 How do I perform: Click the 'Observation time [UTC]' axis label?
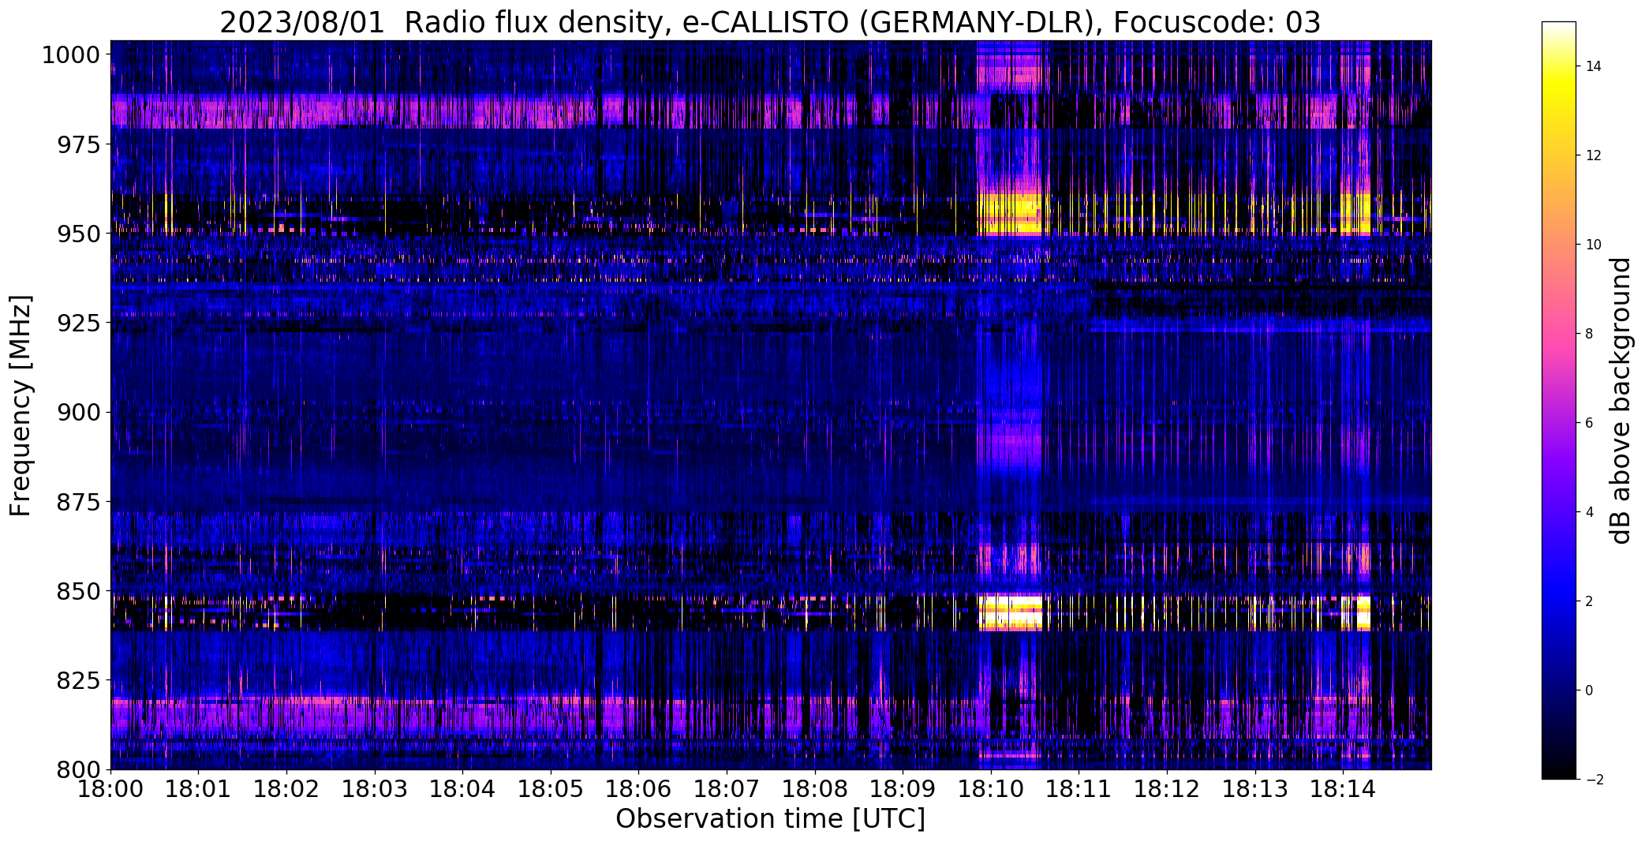(770, 819)
